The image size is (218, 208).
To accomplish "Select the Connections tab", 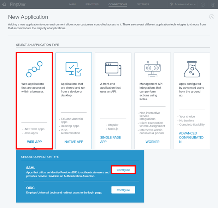I will click(x=118, y=5).
